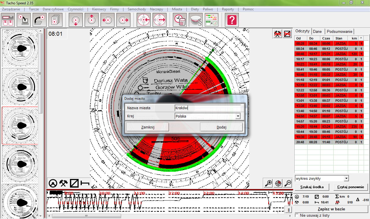Viewport: 370px width, 219px height.
Task: Switch to the Podsumowanie tab
Action: coord(339,31)
